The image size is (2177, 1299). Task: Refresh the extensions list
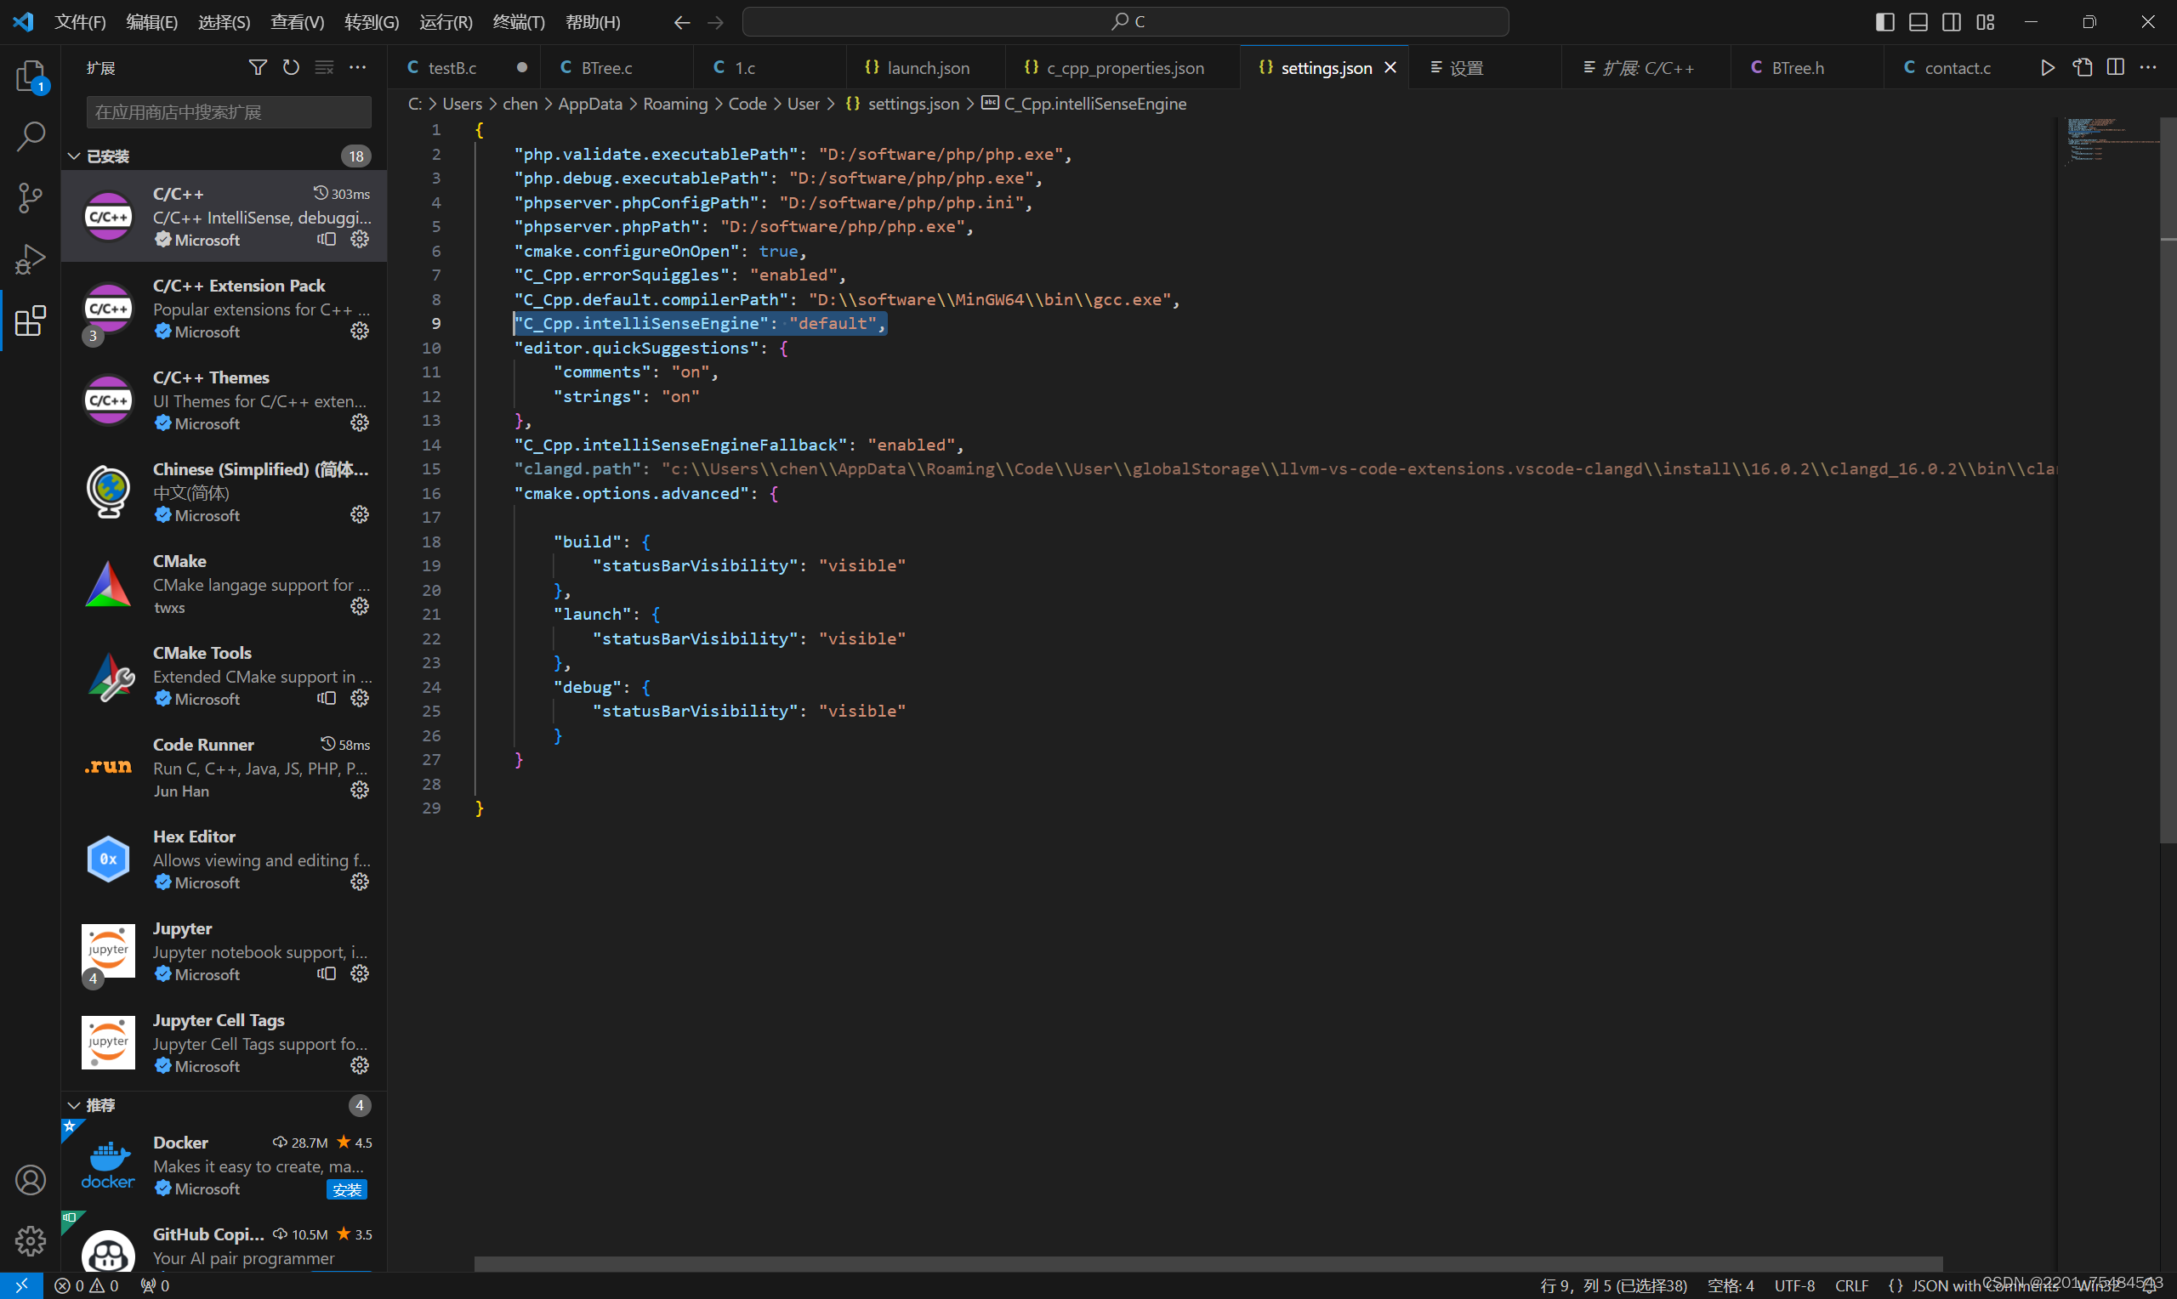(x=291, y=67)
